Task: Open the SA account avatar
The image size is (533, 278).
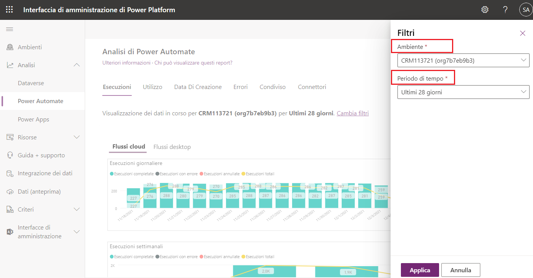Action: pyautogui.click(x=525, y=10)
